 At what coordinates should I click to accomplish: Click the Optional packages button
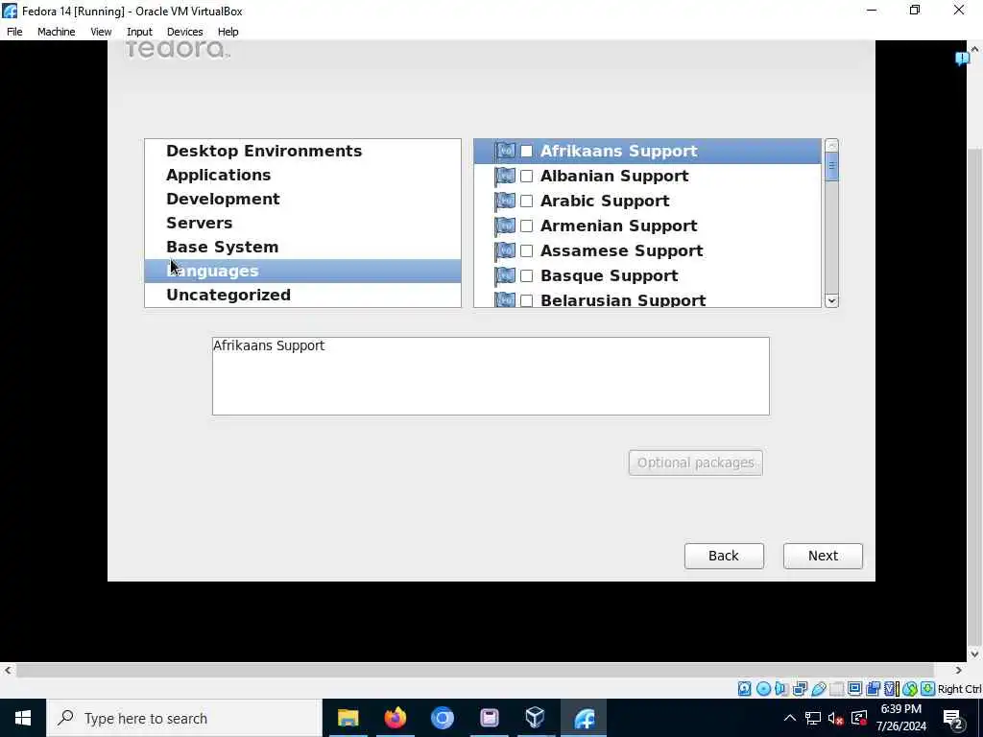coord(696,463)
